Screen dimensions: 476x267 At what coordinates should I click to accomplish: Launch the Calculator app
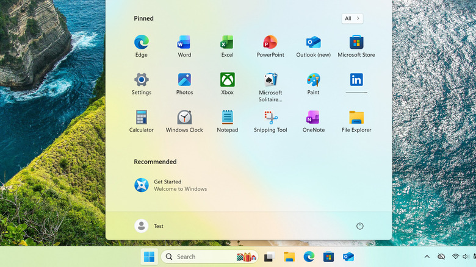pyautogui.click(x=141, y=121)
